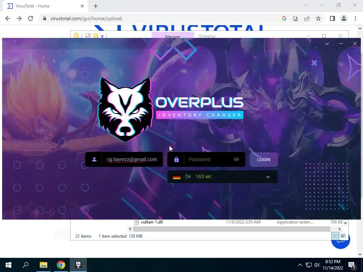Go back in Chrome
363x272 pixels.
pyautogui.click(x=8, y=18)
